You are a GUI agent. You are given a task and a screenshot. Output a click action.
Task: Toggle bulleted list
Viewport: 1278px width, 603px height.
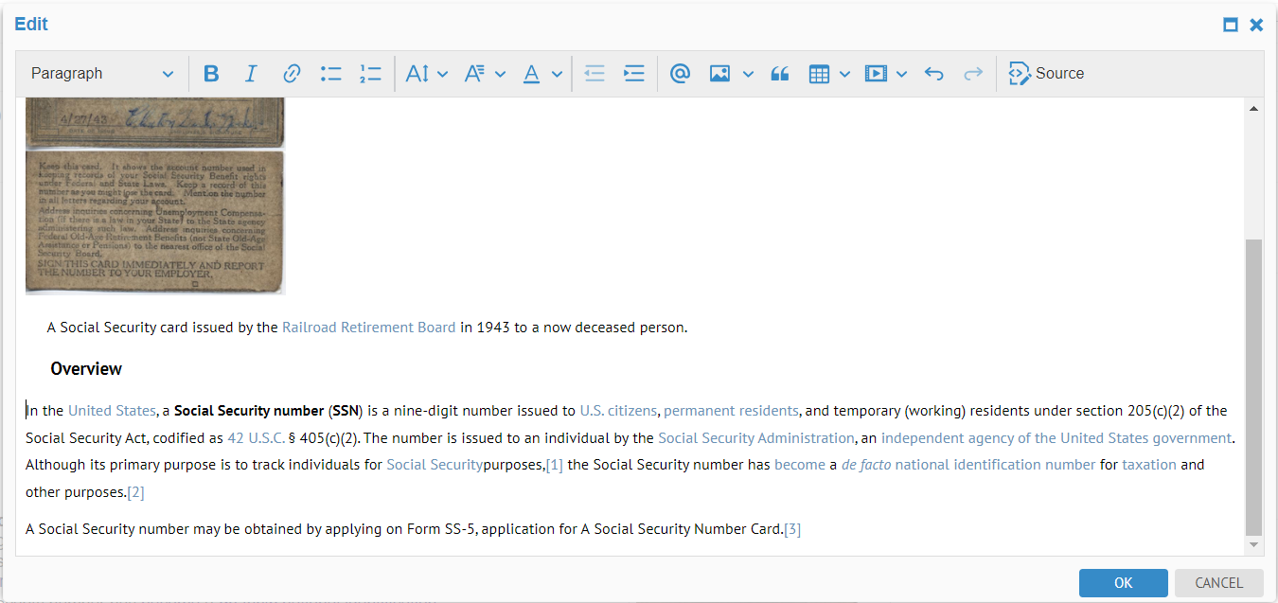330,73
